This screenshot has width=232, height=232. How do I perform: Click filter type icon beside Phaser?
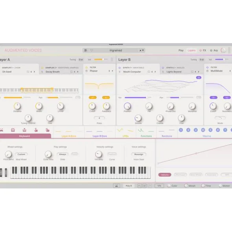coord(87,71)
